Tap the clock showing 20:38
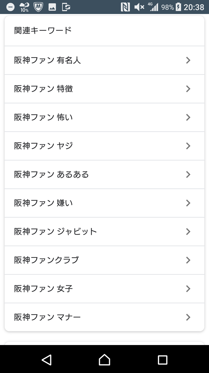209x373 pixels. click(x=194, y=7)
